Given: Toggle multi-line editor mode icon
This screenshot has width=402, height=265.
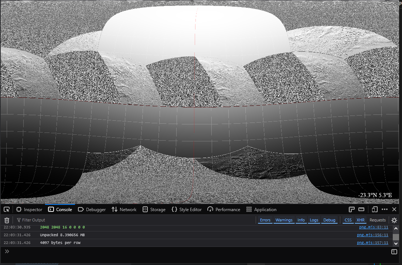Looking at the screenshot, I should (394, 252).
